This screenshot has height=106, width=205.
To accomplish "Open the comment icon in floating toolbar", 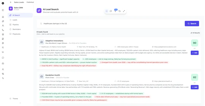I will pyautogui.click(x=111, y=11).
